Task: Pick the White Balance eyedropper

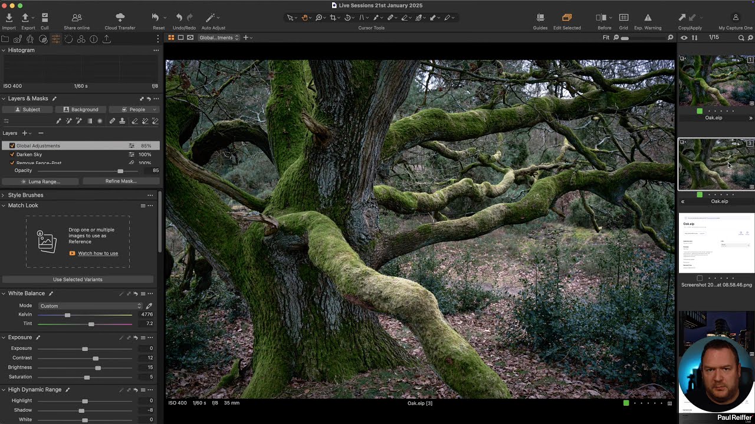Action: click(149, 306)
